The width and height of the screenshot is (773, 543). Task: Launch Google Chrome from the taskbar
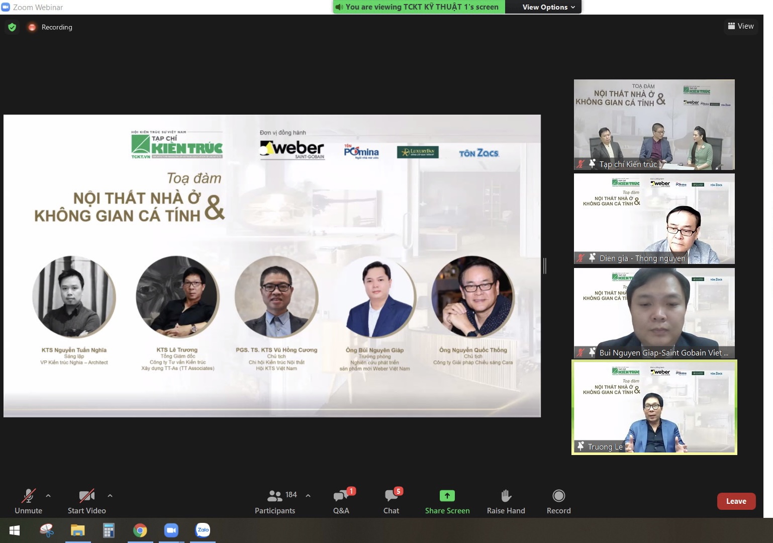click(x=140, y=530)
